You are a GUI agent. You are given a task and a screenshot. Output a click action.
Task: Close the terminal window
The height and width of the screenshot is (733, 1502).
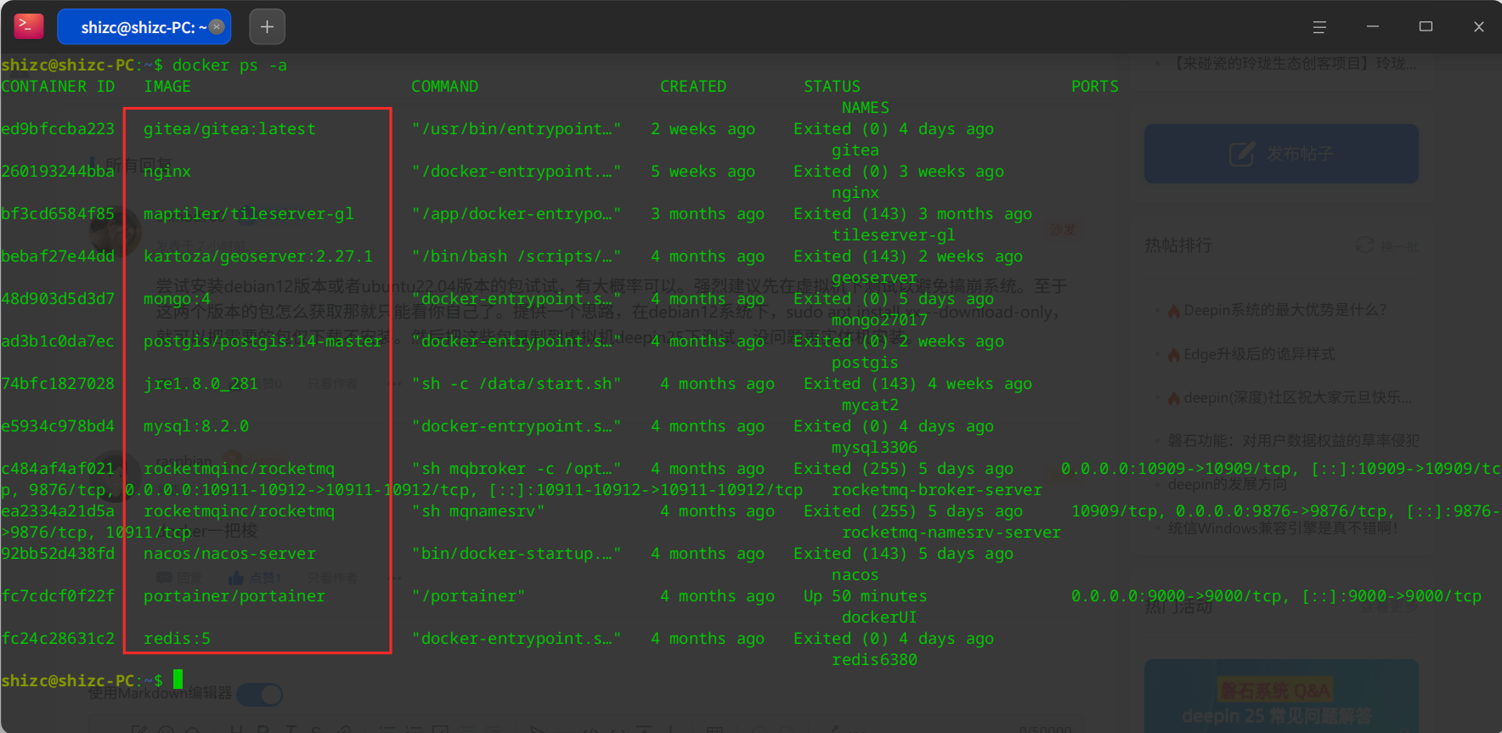click(x=1479, y=27)
